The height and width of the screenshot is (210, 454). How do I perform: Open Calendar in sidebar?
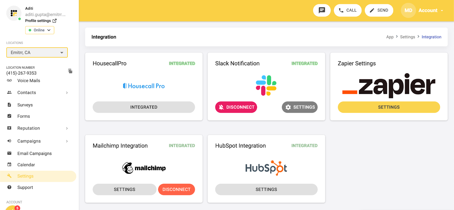(x=26, y=165)
